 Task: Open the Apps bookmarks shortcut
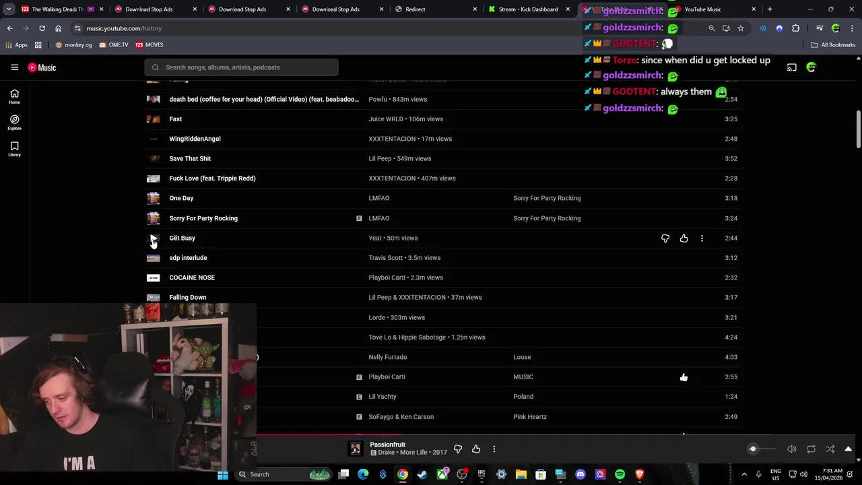pos(16,45)
